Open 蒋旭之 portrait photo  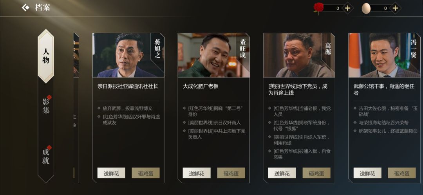[128, 55]
